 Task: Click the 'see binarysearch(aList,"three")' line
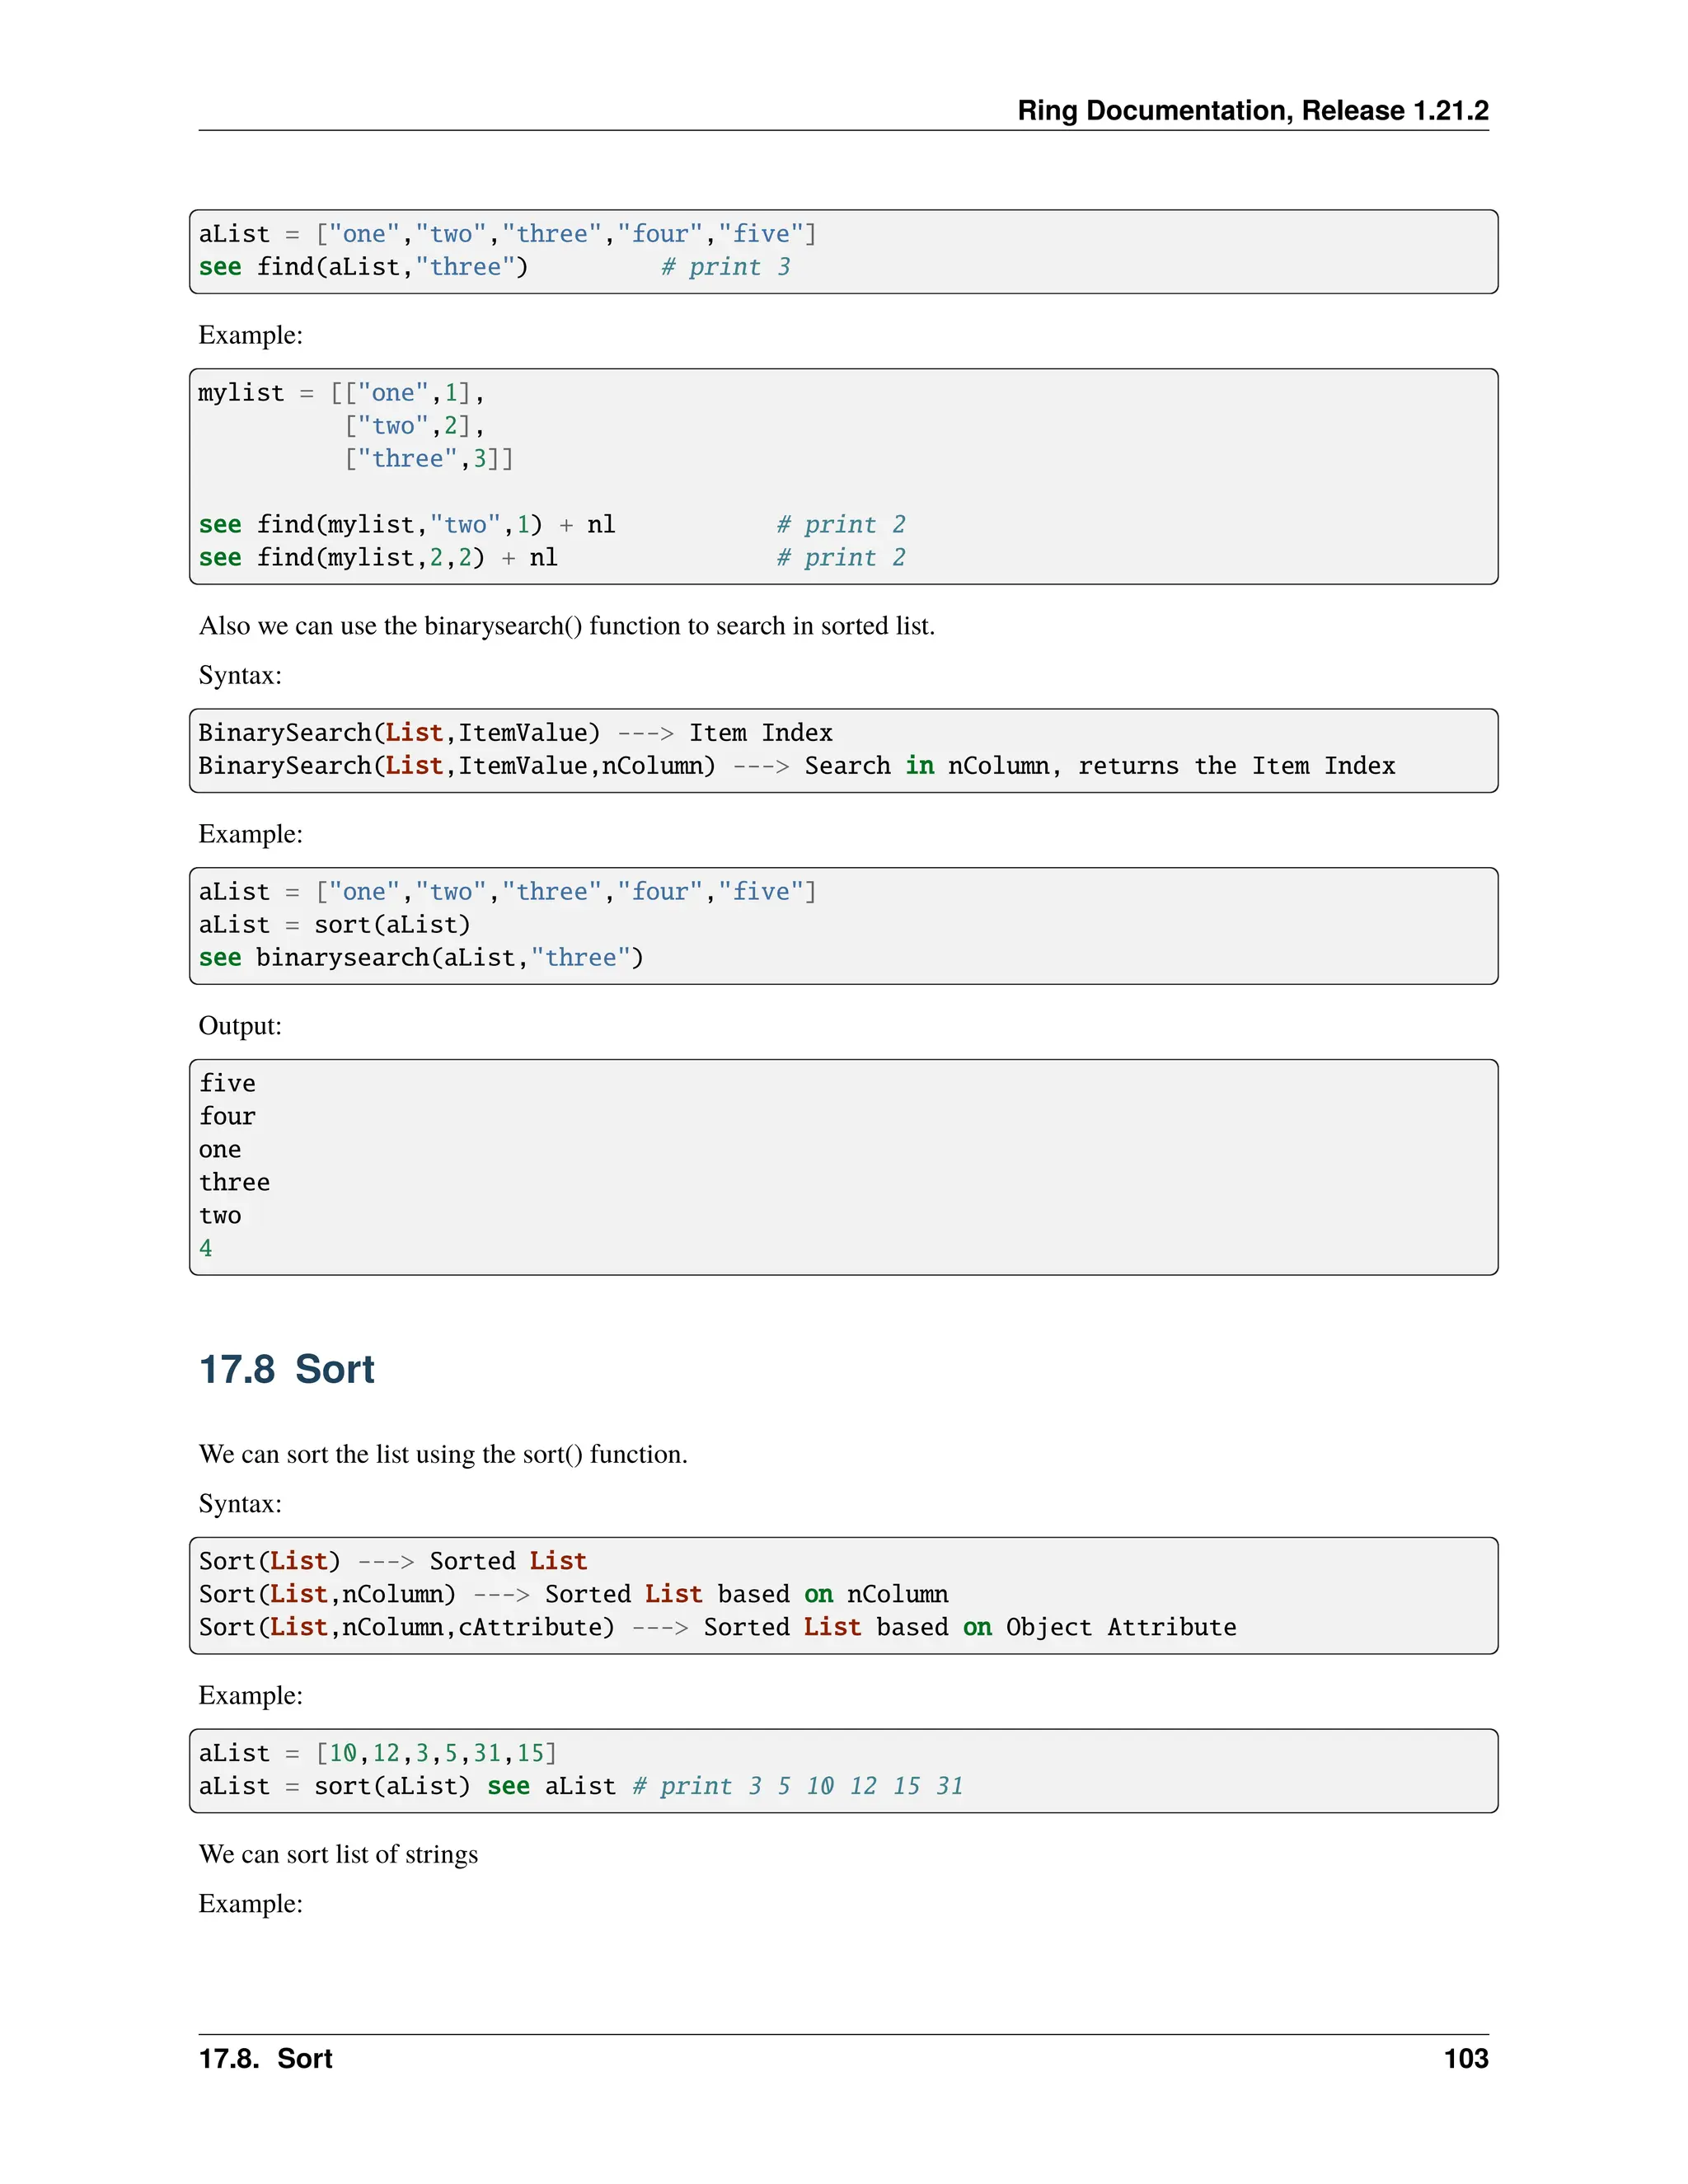point(420,958)
